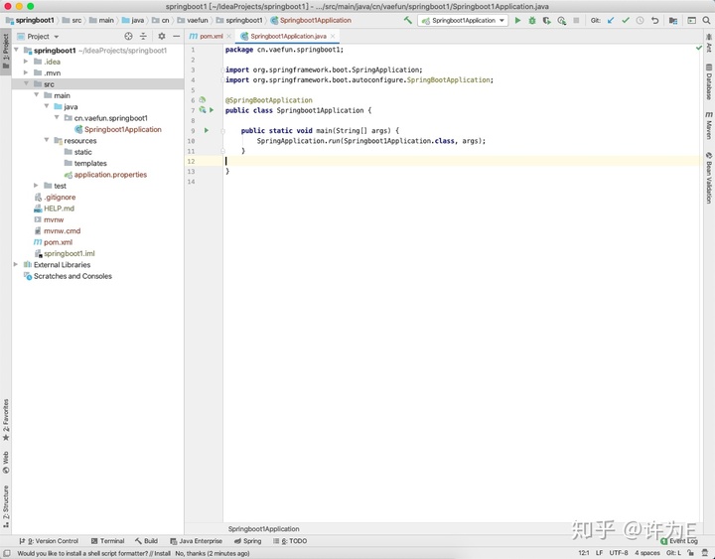The image size is (715, 559).
Task: Select application.properties in the tree
Action: tap(106, 174)
